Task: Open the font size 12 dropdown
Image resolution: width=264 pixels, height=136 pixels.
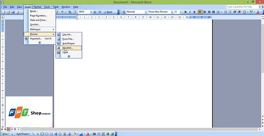Action: pyautogui.click(x=181, y=12)
